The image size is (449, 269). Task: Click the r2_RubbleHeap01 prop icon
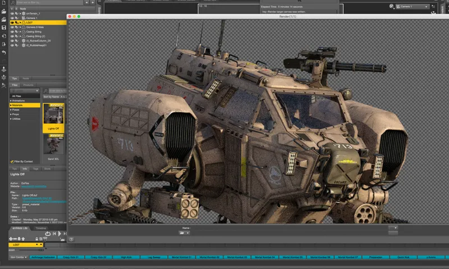(x=24, y=45)
